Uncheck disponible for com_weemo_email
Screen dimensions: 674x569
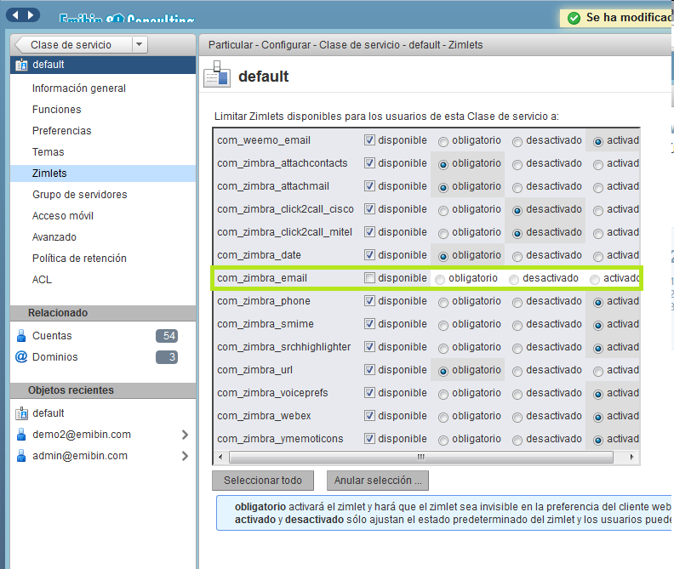369,140
